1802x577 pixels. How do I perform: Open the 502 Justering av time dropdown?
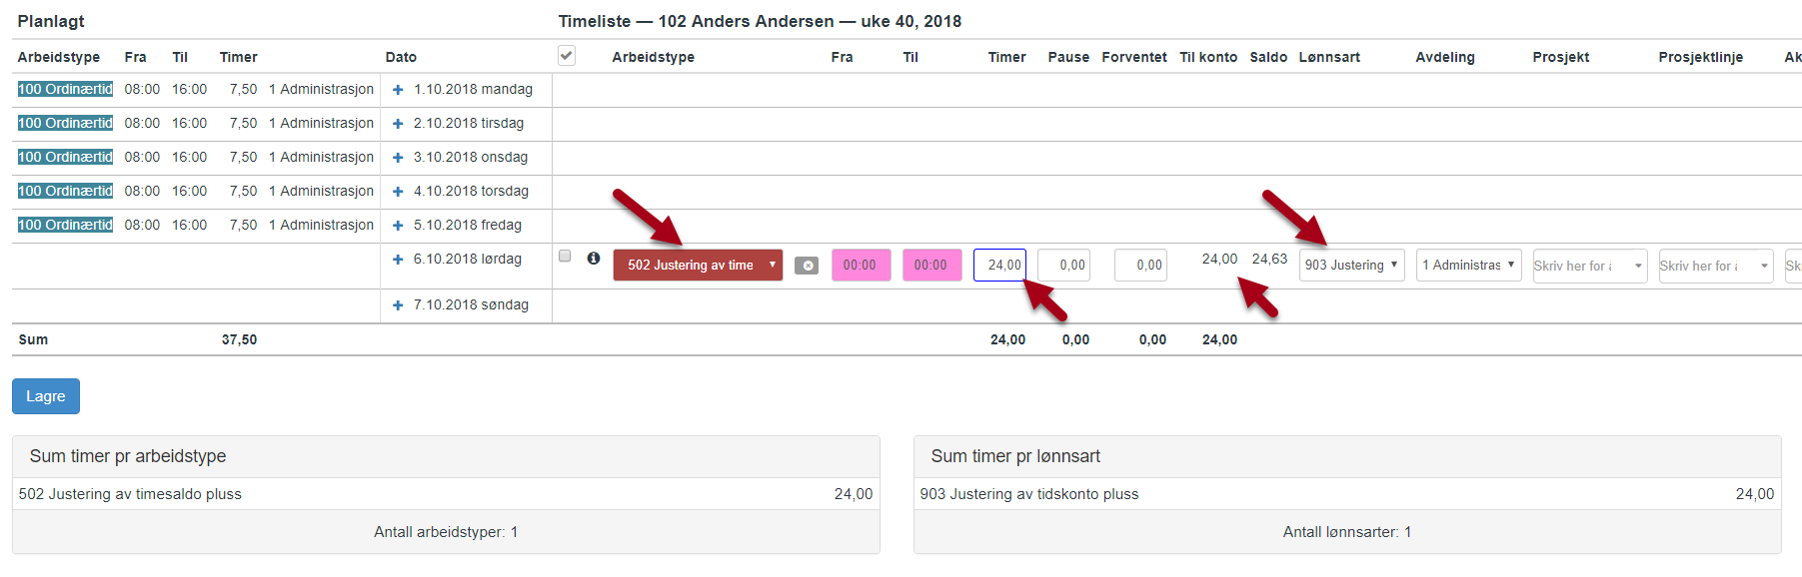point(698,265)
